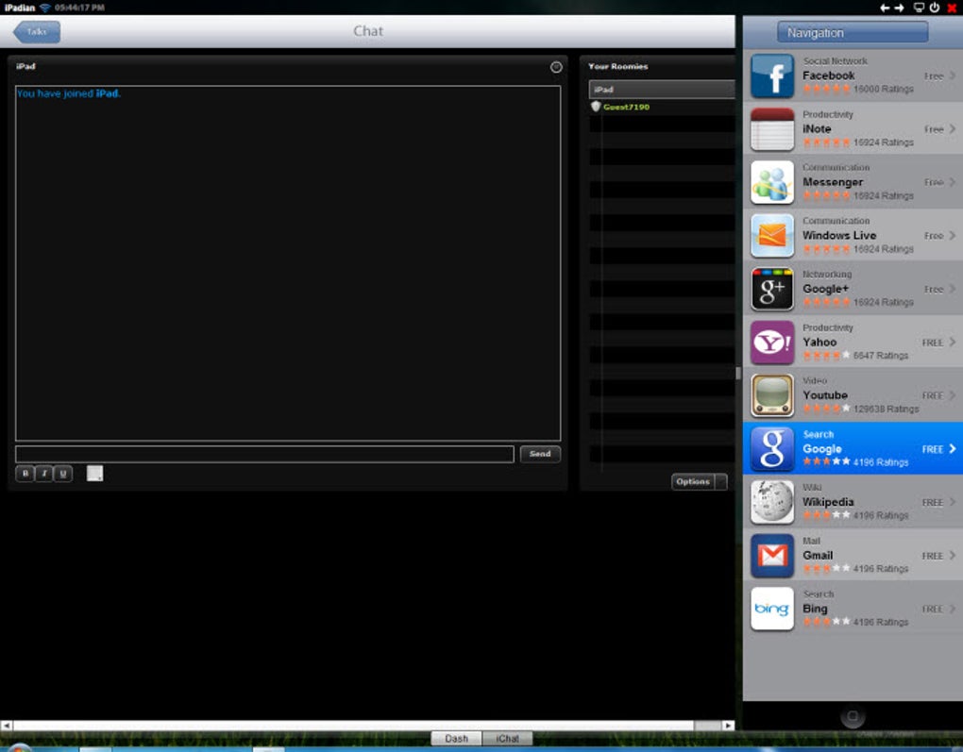Click the 'You have joined iPad.' message
The width and height of the screenshot is (963, 752).
point(69,94)
